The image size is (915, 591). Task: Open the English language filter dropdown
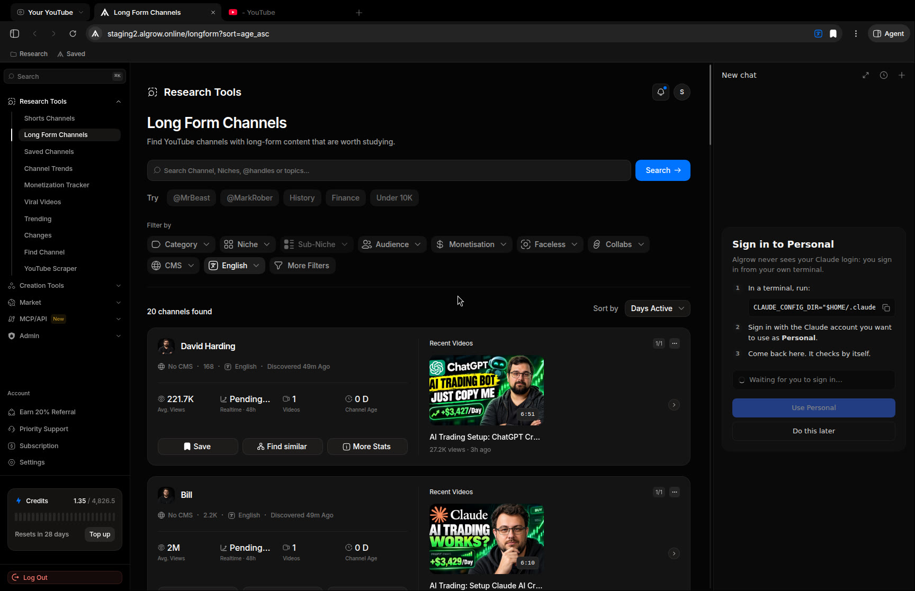coord(234,266)
